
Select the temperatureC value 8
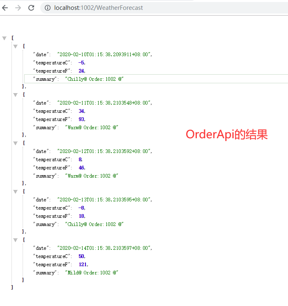point(80,160)
